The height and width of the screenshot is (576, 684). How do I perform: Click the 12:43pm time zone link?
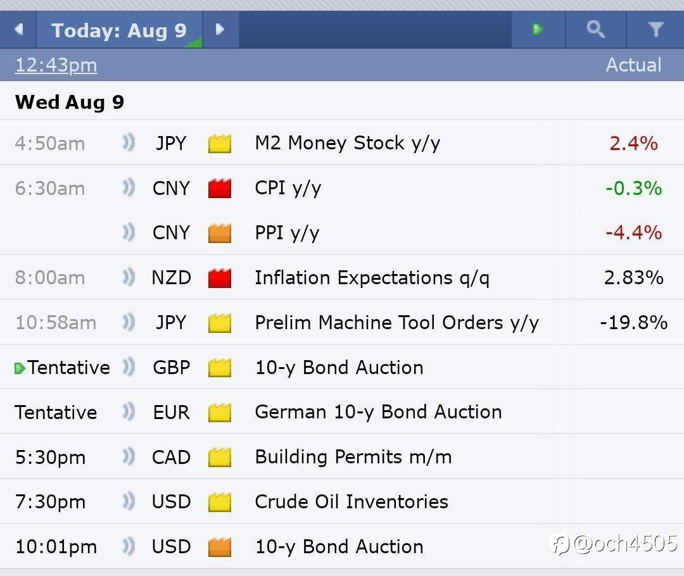point(56,65)
